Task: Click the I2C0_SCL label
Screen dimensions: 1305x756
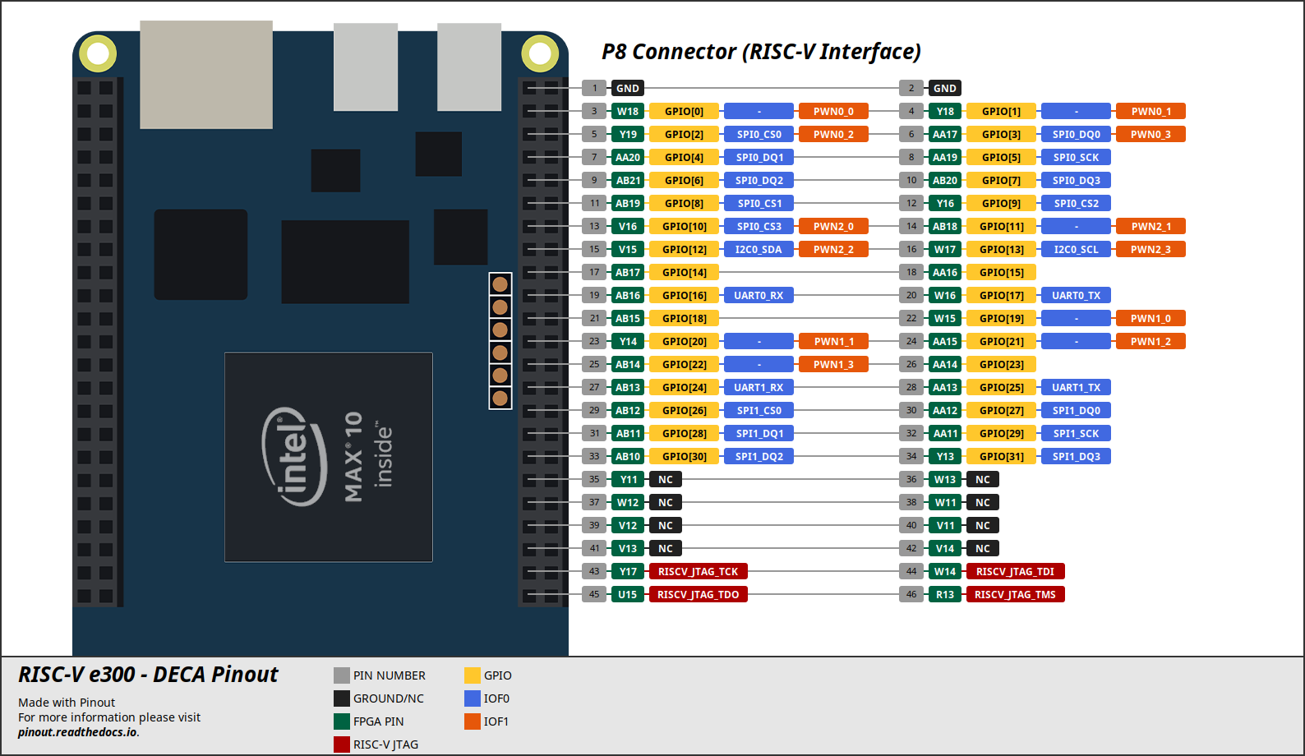Action: 1076,249
